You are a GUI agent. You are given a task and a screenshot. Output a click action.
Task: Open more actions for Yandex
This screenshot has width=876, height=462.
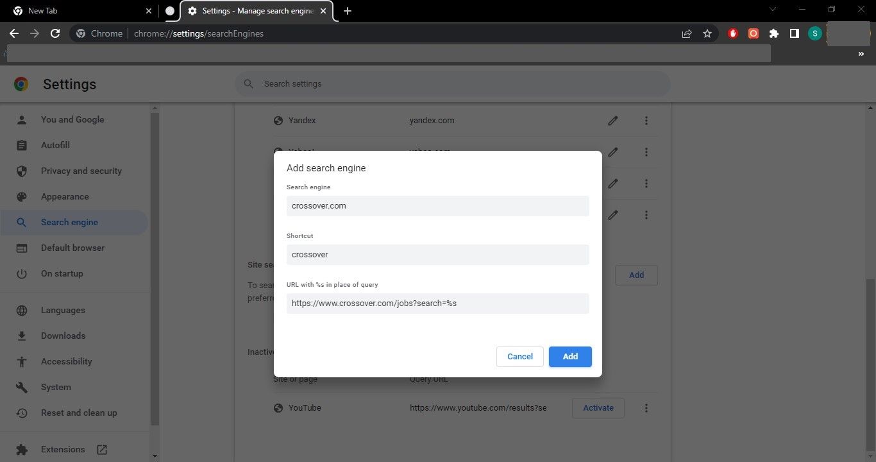(x=646, y=121)
